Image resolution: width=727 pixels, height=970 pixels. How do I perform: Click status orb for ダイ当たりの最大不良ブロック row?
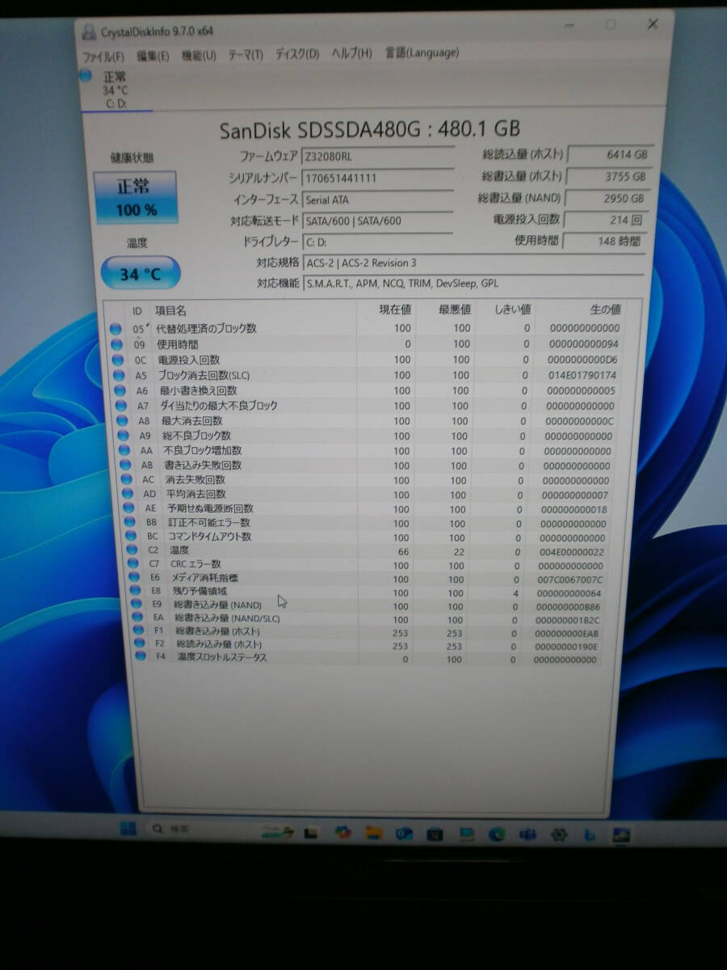point(120,406)
